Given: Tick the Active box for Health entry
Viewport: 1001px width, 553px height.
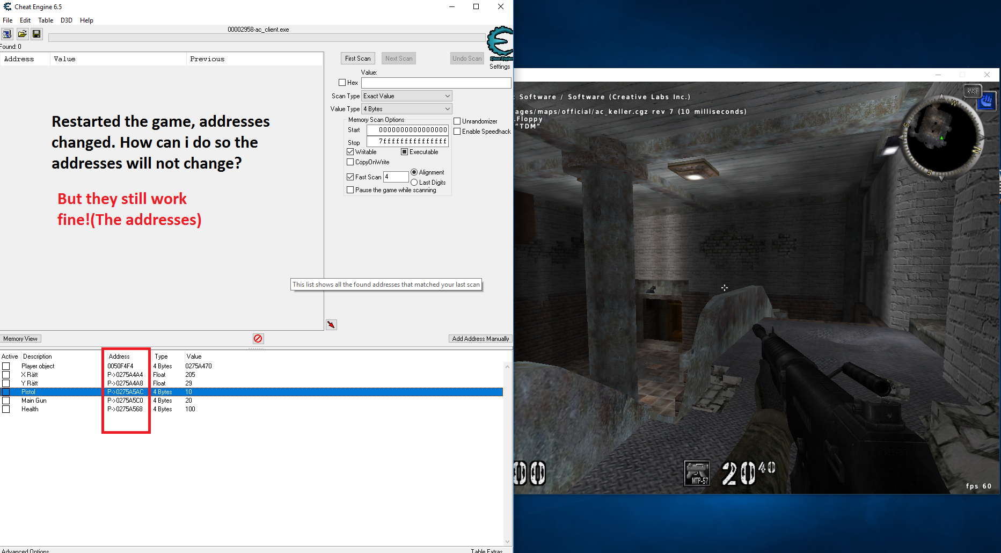Looking at the screenshot, I should [6, 409].
